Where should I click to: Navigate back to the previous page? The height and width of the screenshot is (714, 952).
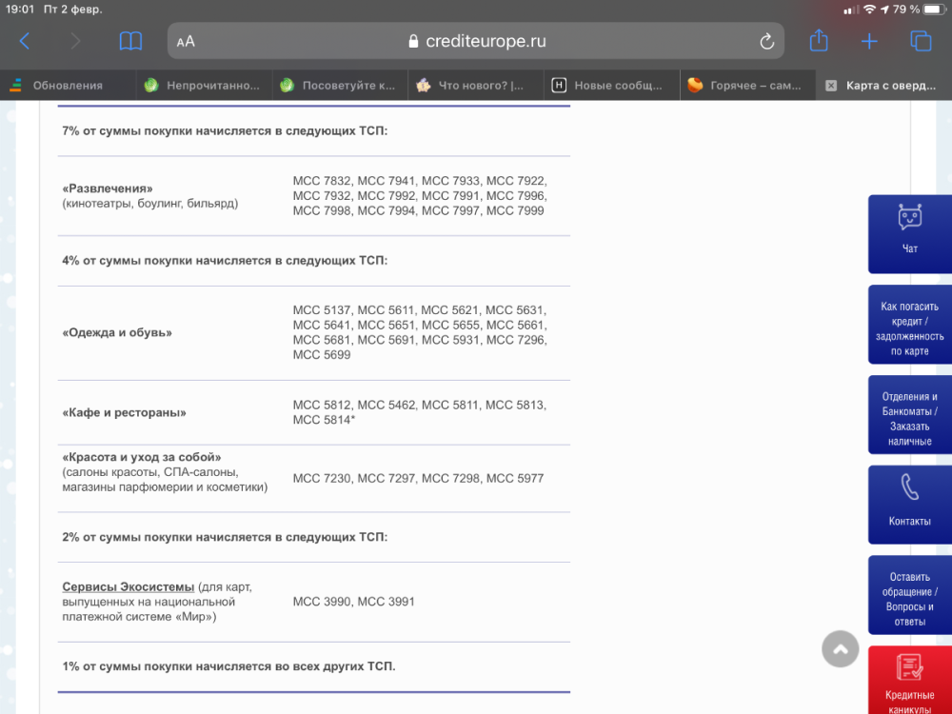point(24,41)
